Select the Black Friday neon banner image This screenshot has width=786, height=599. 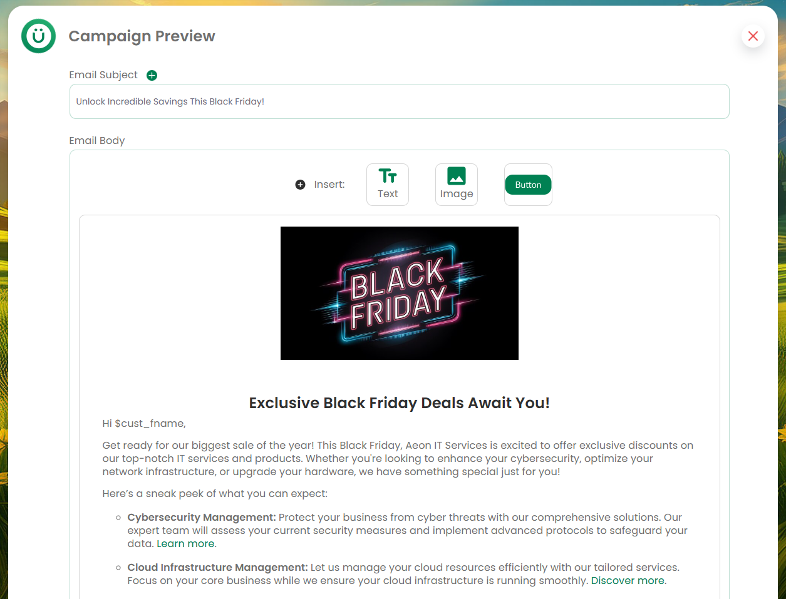pos(399,293)
